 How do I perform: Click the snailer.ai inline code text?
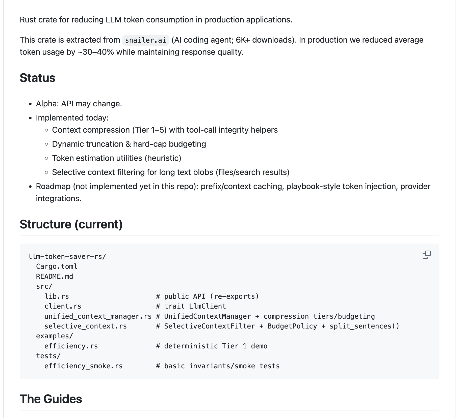coord(146,40)
